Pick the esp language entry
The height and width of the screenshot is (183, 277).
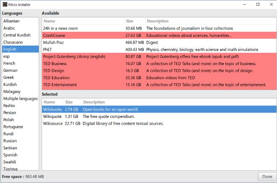click(x=21, y=56)
